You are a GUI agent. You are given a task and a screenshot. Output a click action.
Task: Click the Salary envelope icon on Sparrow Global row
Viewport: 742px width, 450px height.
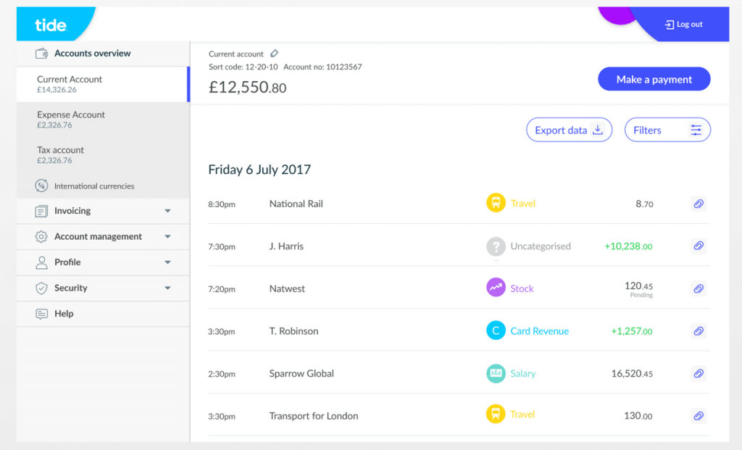point(496,373)
